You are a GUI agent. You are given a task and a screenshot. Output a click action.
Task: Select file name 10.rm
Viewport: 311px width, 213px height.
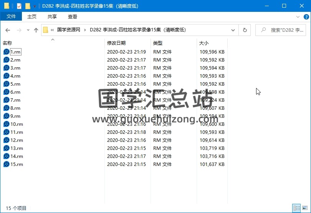[17, 124]
